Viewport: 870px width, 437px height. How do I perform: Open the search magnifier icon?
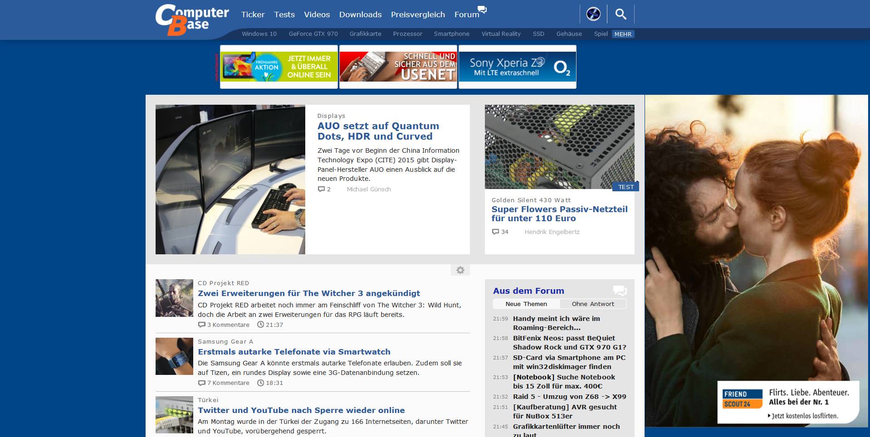(x=621, y=14)
